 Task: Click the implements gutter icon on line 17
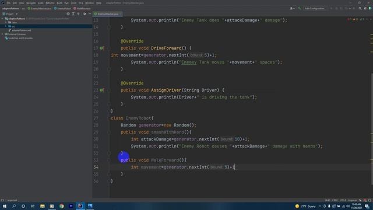[x=101, y=48]
